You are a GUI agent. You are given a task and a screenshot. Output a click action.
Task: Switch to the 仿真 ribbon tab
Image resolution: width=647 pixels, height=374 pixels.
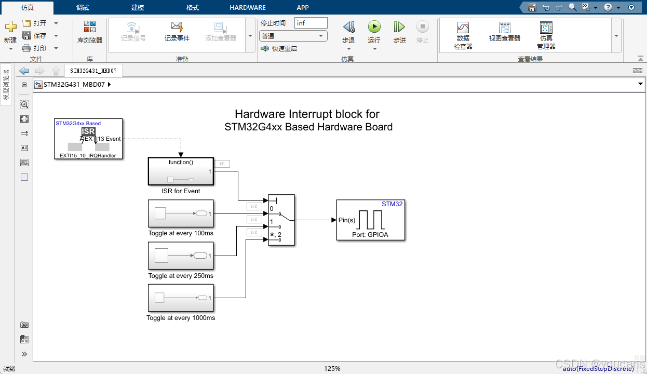pos(28,7)
